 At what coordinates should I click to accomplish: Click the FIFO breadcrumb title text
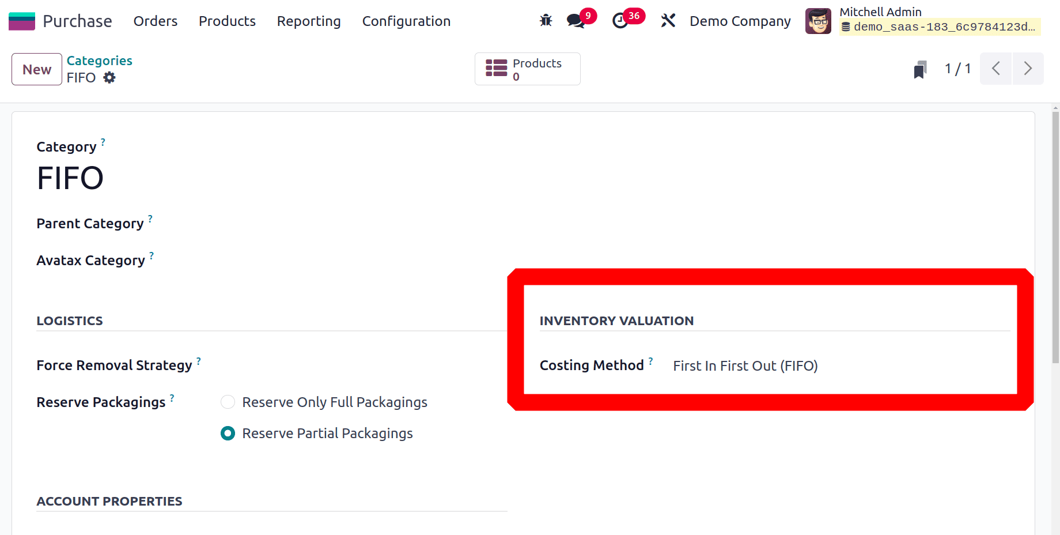point(81,77)
